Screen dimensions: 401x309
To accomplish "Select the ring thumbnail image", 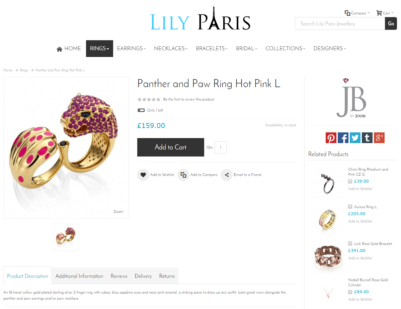I will point(66,237).
